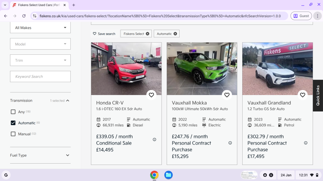Click '£247.76 / month' finance text
Image resolution: width=323 pixels, height=181 pixels.
click(190, 137)
